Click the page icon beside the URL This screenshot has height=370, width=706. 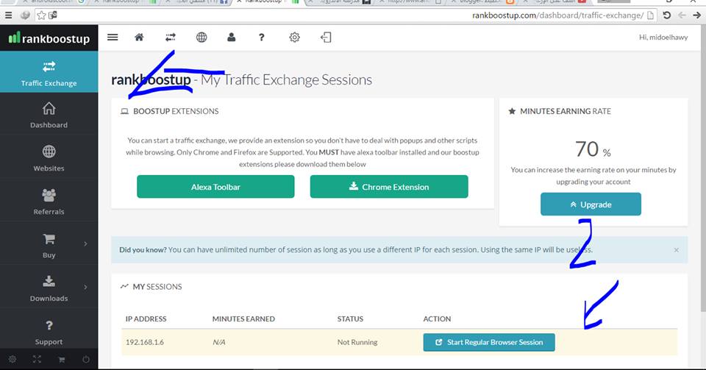point(651,15)
